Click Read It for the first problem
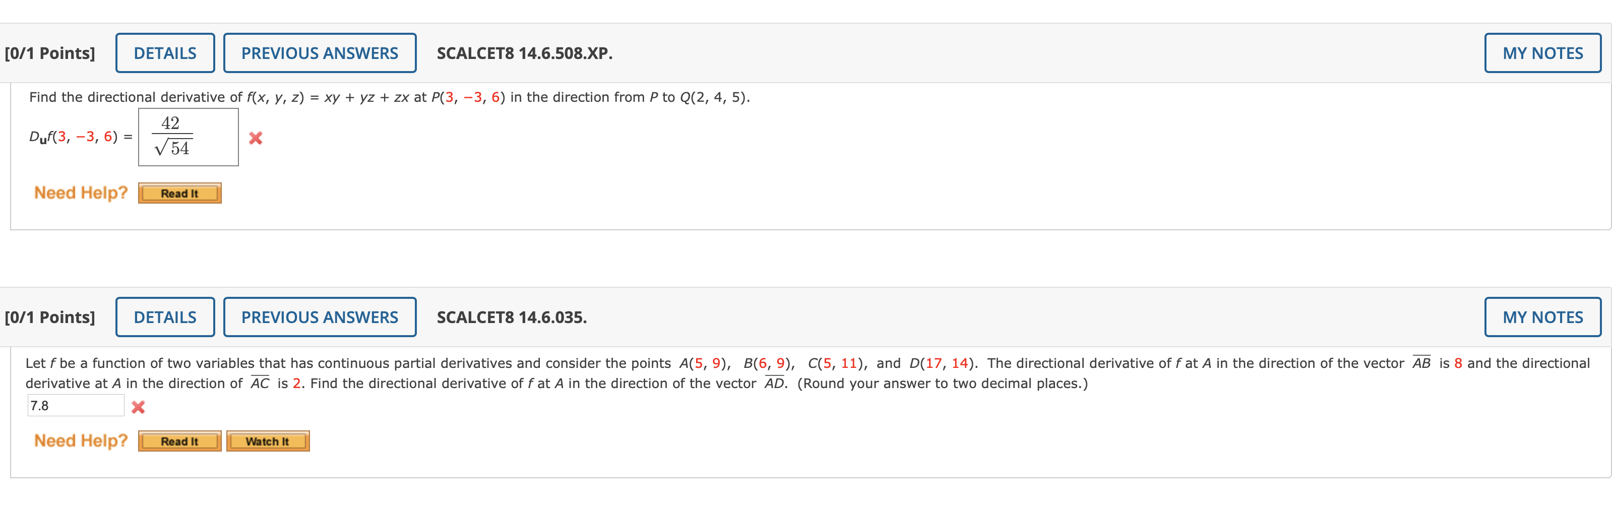 [179, 193]
